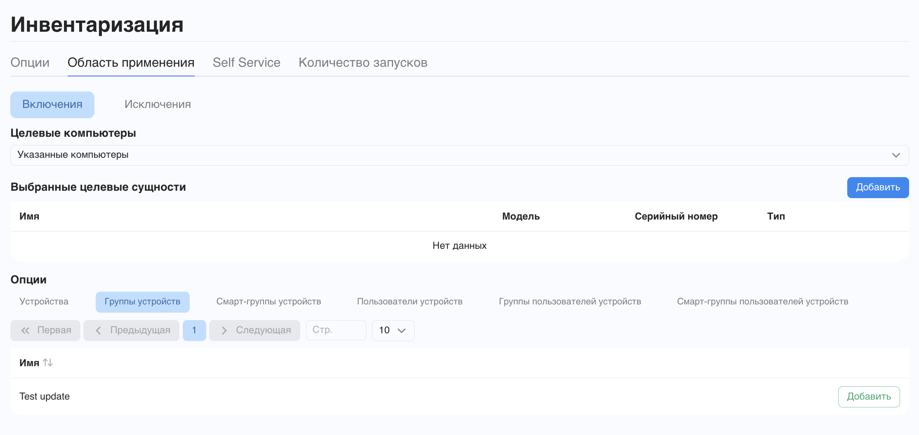Select the Исключения sub-tab
919x435 pixels.
pyautogui.click(x=158, y=105)
